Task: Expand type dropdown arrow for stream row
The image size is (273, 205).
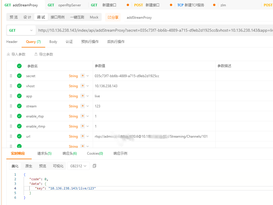Action: [88, 106]
